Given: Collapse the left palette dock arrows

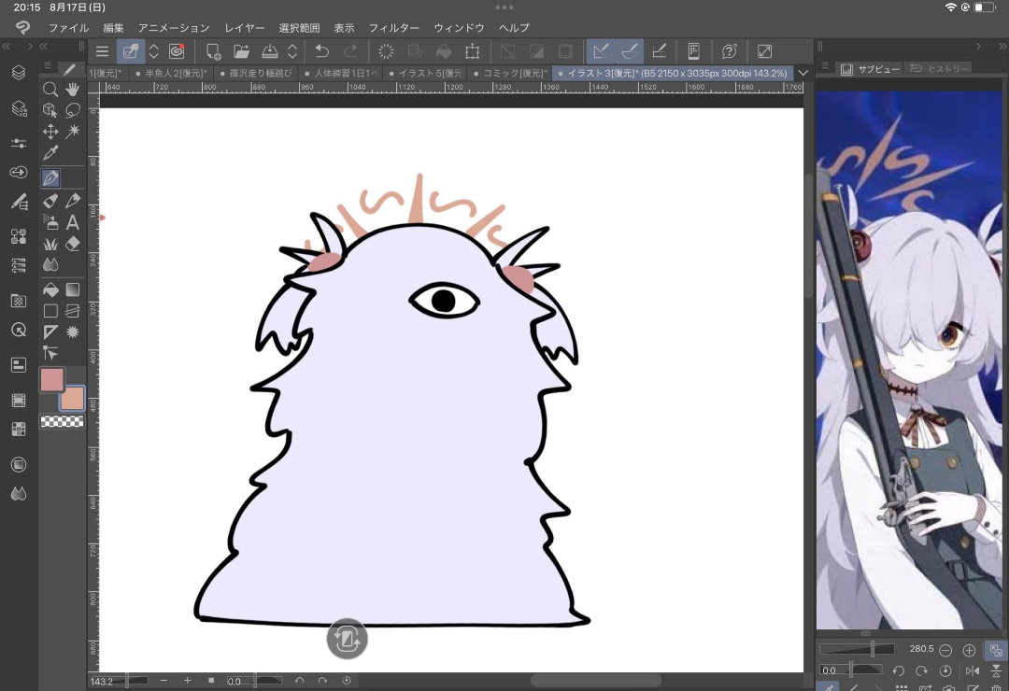Looking at the screenshot, I should pyautogui.click(x=7, y=46).
